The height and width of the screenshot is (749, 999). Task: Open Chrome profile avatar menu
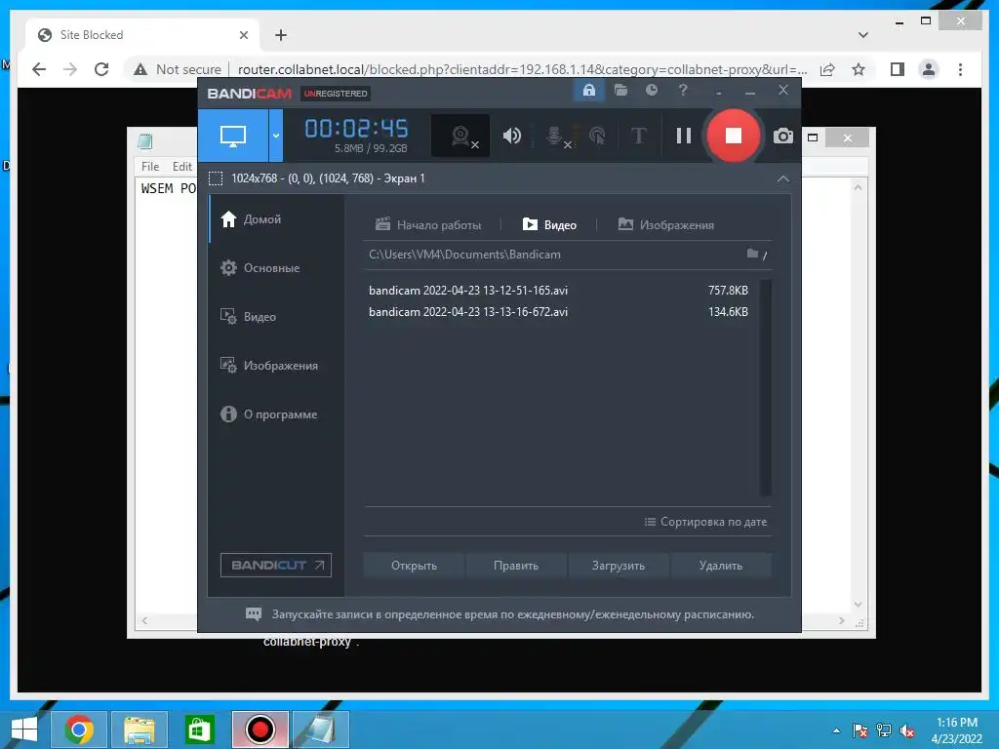(929, 69)
